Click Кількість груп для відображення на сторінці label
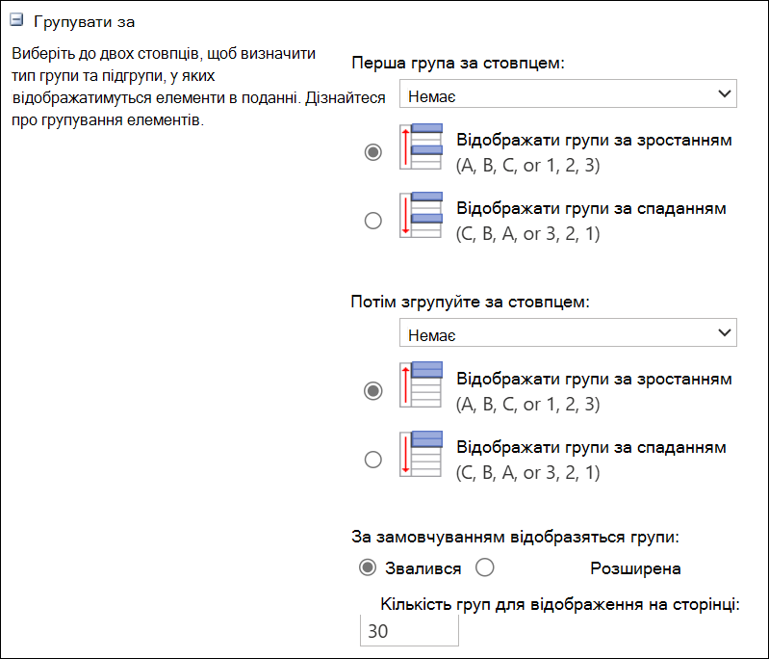Image resolution: width=769 pixels, height=659 pixels. pos(559,604)
